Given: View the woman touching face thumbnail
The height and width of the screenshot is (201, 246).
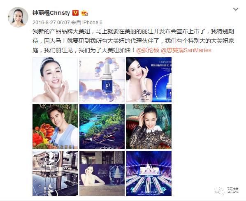Looking at the screenshot, I should [55, 80].
